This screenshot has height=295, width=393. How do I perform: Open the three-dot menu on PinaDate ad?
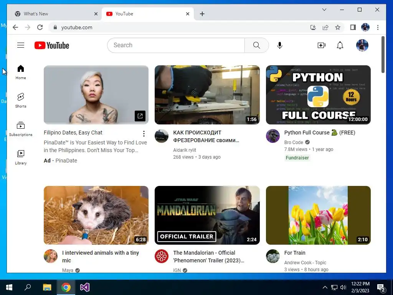pos(144,134)
